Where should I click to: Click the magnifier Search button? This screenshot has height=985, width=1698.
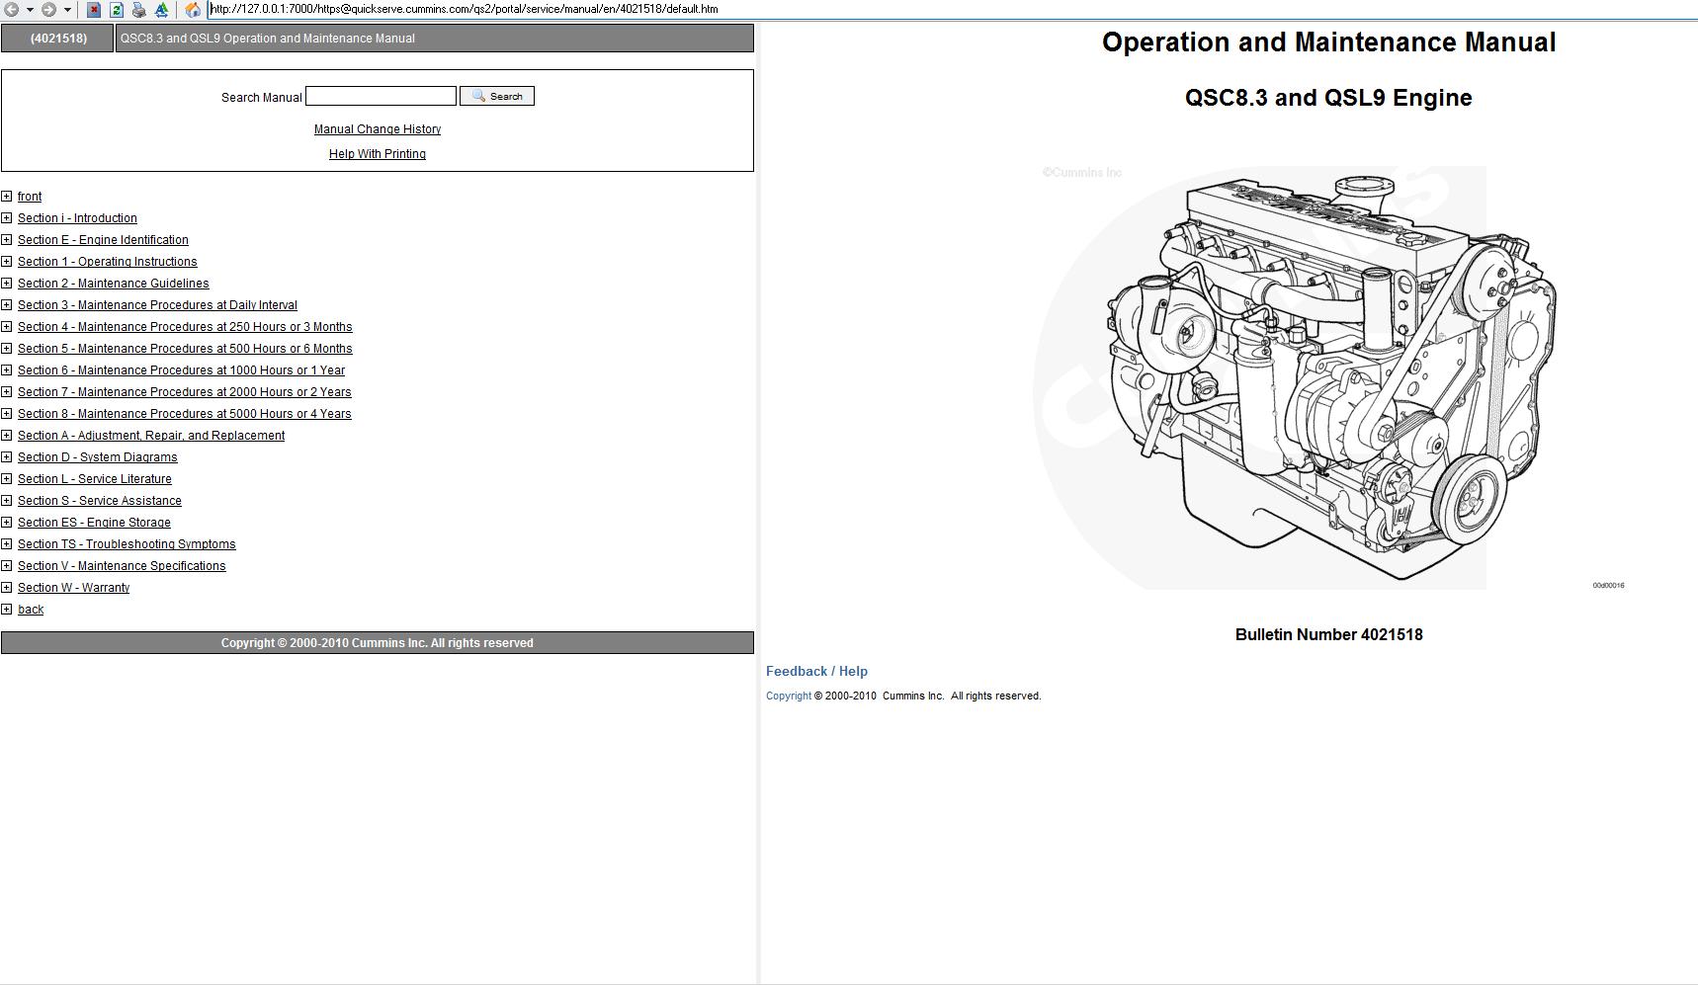[497, 95]
